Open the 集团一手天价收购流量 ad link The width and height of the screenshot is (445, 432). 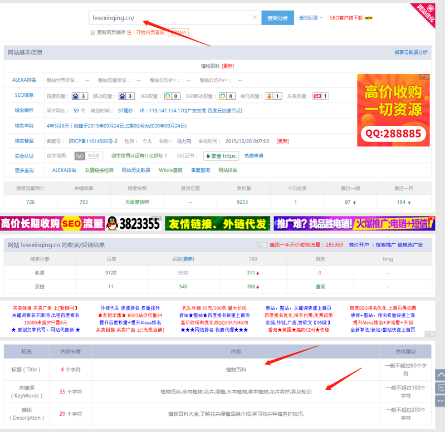tap(306, 245)
